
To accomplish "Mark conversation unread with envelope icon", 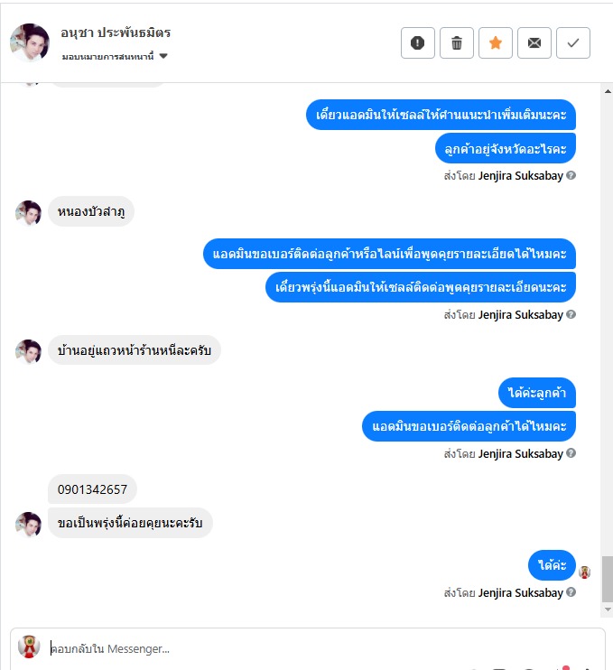I will tap(534, 42).
